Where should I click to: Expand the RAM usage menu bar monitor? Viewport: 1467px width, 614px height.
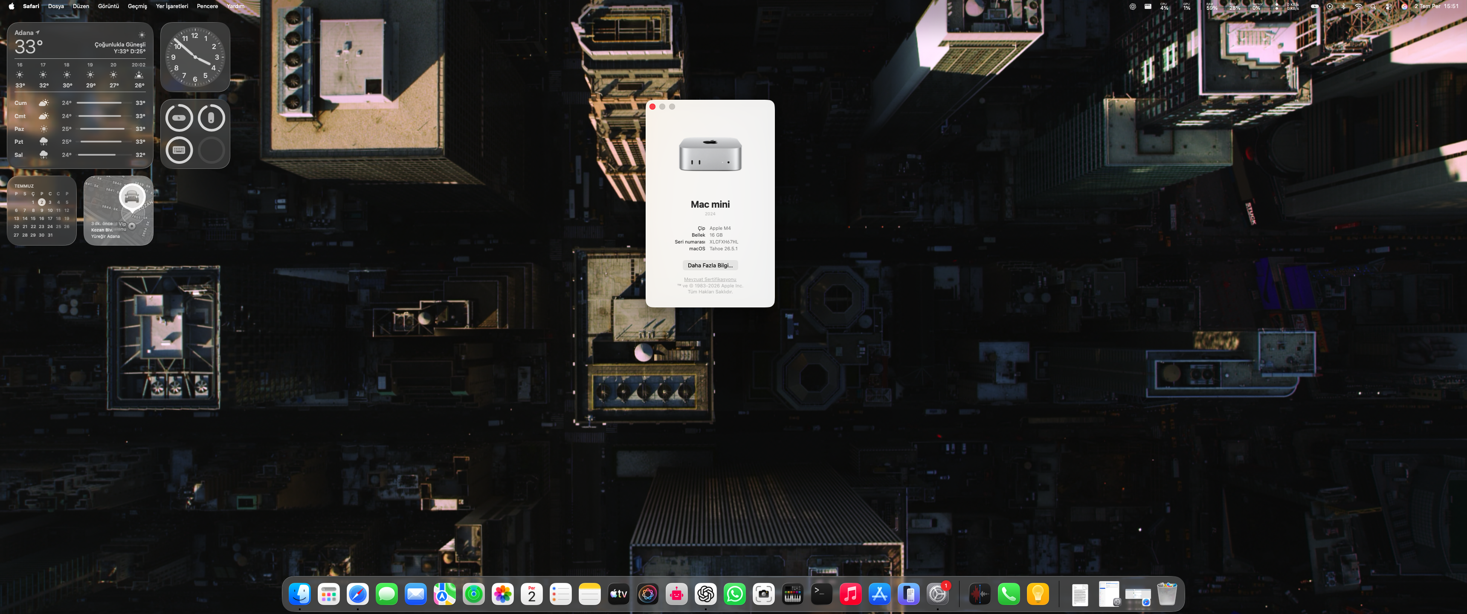pyautogui.click(x=1212, y=6)
